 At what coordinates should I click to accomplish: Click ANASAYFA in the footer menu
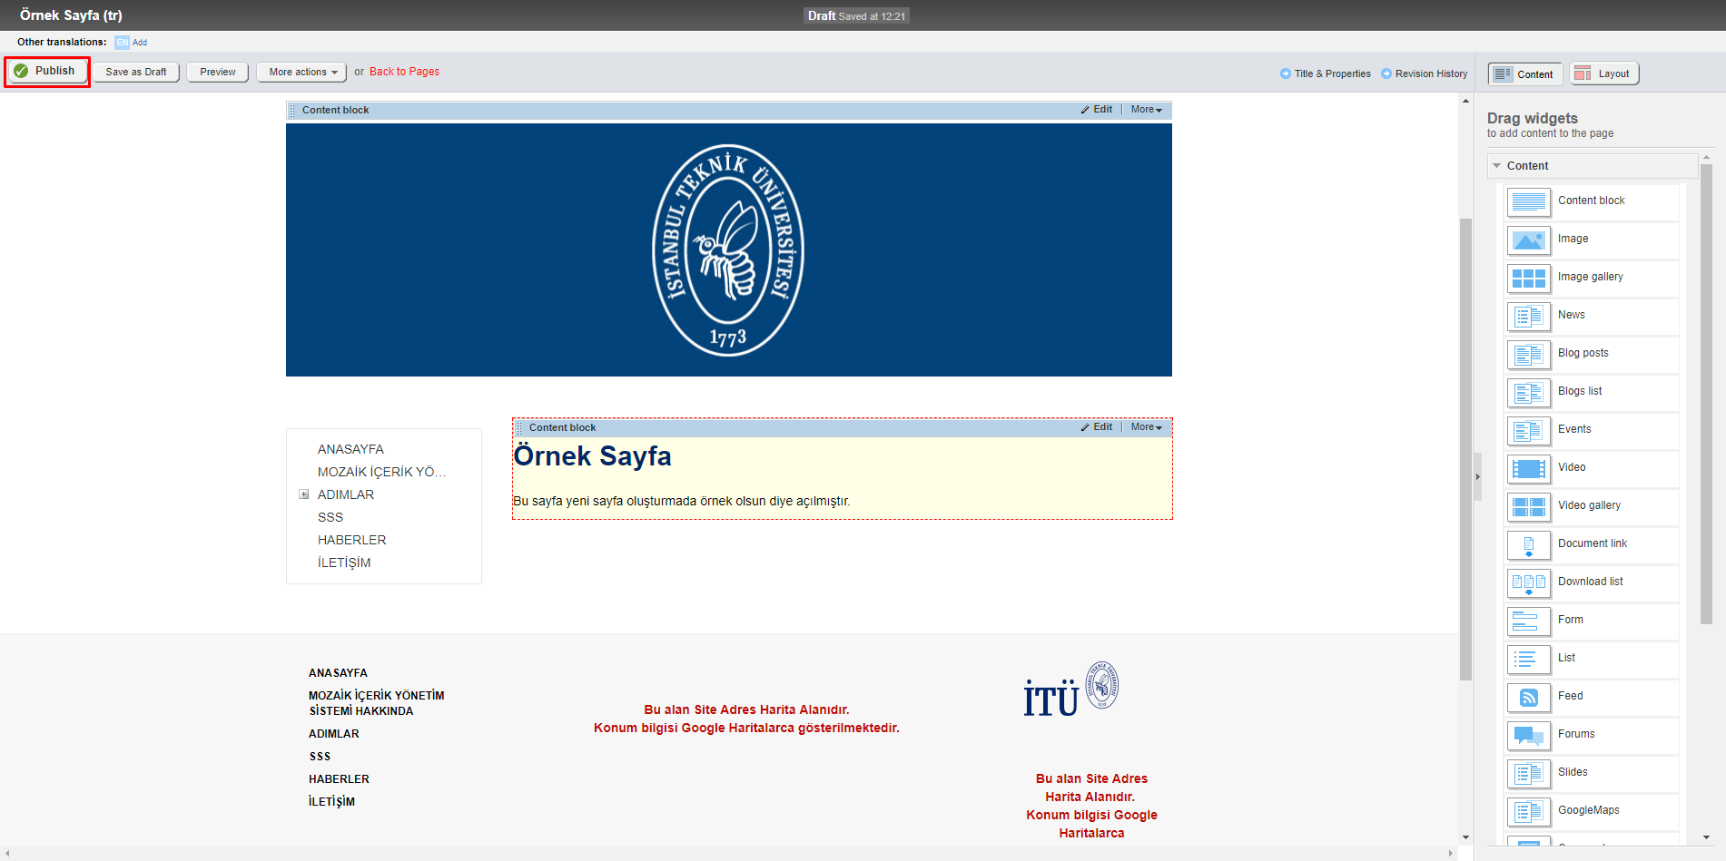[x=338, y=673]
